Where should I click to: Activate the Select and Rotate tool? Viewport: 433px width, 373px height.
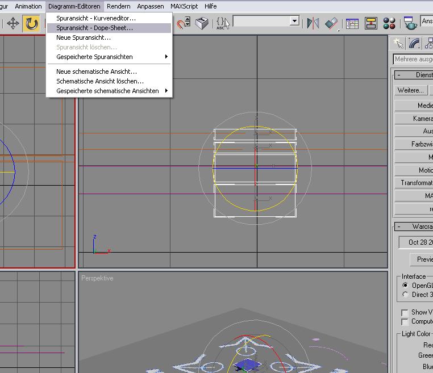(x=31, y=23)
